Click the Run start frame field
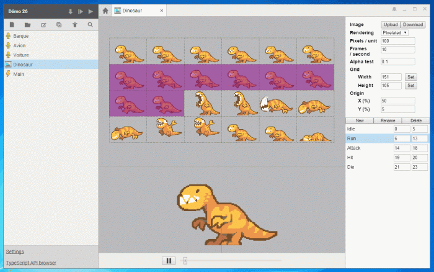 click(x=402, y=138)
